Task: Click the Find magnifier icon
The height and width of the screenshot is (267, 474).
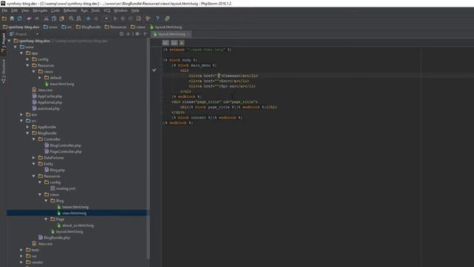Action: pos(71,19)
